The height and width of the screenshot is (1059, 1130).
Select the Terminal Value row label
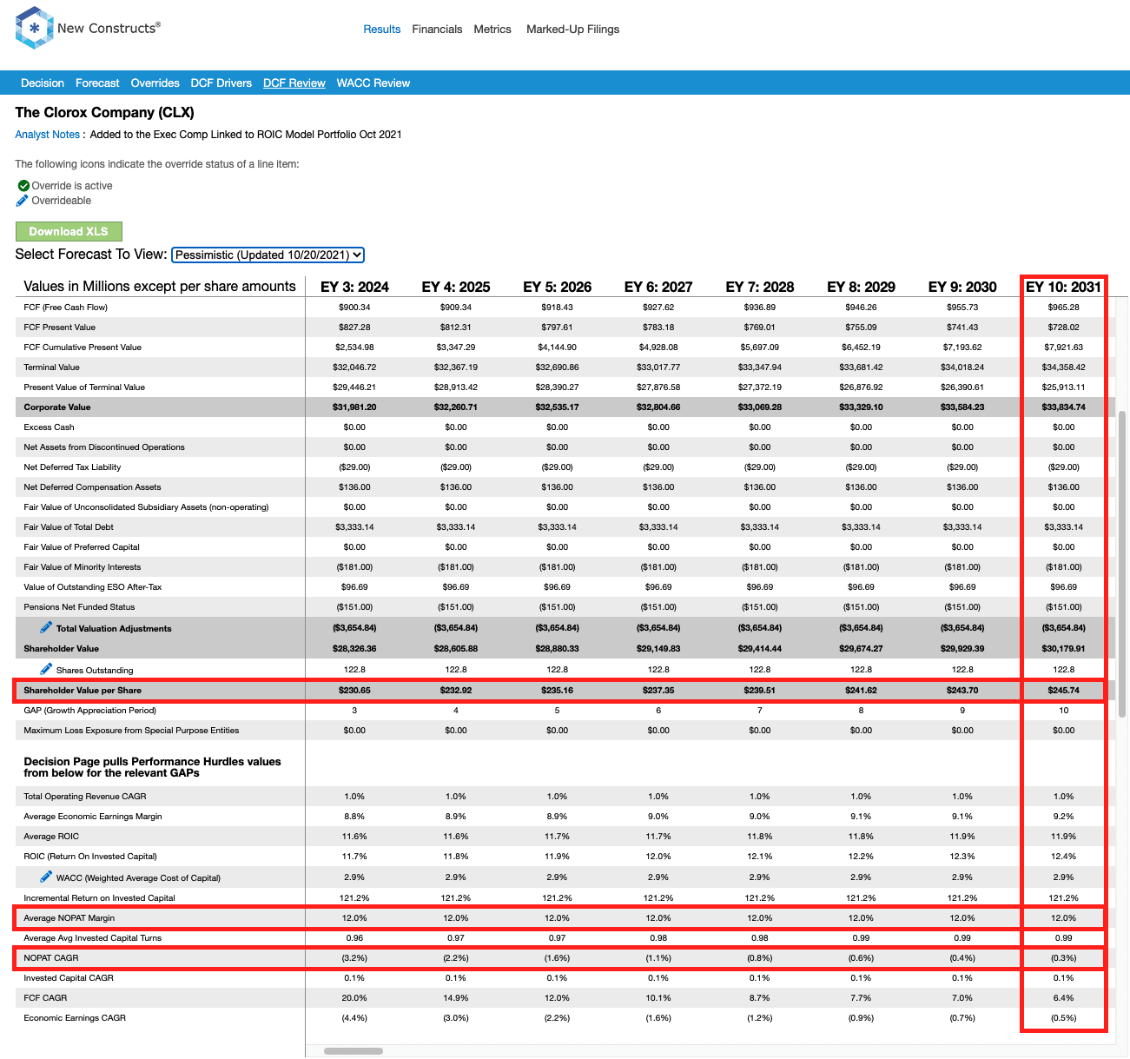click(x=52, y=367)
